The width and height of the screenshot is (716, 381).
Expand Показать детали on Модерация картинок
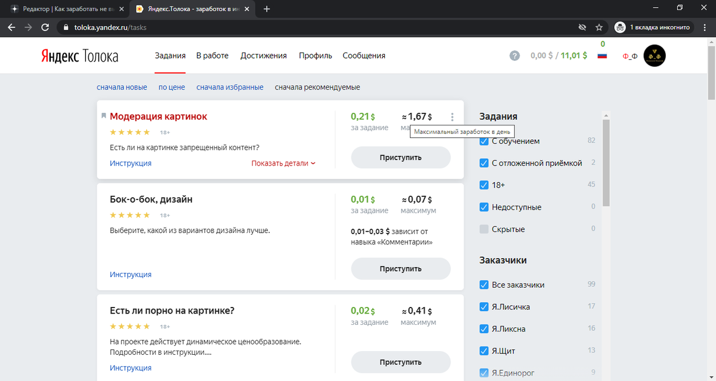click(x=283, y=163)
